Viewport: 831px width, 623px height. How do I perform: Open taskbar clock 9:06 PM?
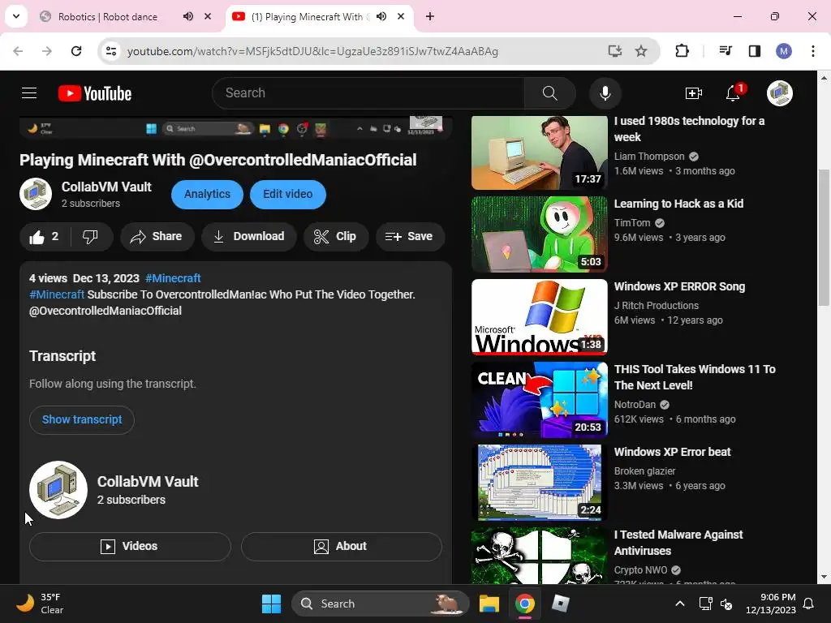[x=771, y=604]
